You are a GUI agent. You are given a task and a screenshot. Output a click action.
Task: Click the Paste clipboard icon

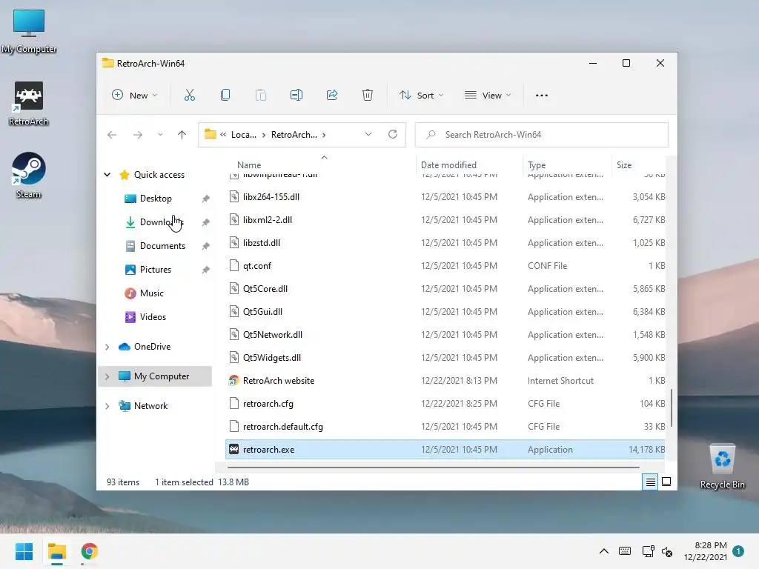pos(260,96)
